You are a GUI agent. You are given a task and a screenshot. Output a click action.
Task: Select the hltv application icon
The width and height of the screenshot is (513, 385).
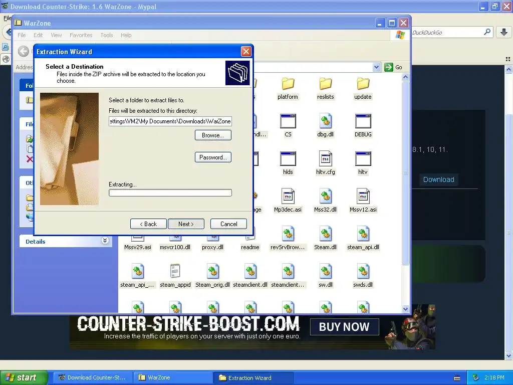[x=363, y=159]
